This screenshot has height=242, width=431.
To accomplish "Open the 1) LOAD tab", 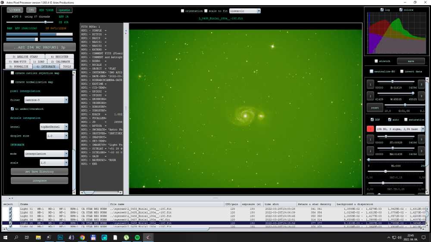I will (38, 62).
